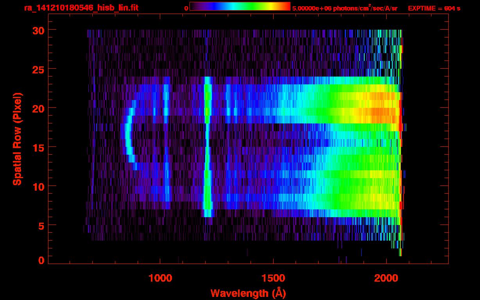The height and width of the screenshot is (300, 480).
Task: Click the EXPTIME = 604 s label
Action: pyautogui.click(x=434, y=8)
